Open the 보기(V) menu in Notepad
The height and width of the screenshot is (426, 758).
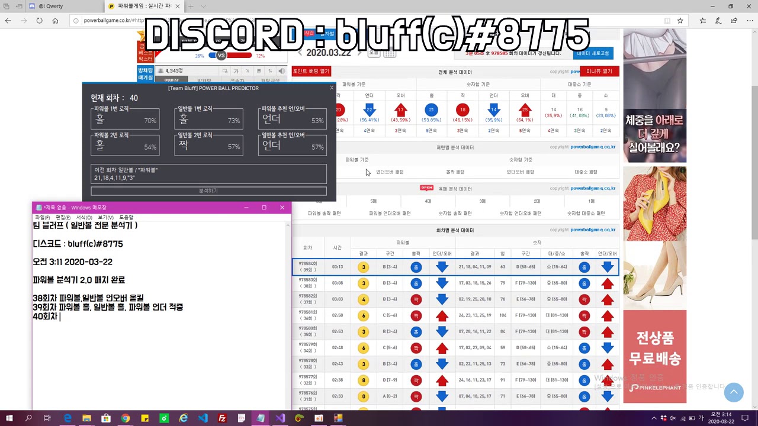tap(105, 218)
